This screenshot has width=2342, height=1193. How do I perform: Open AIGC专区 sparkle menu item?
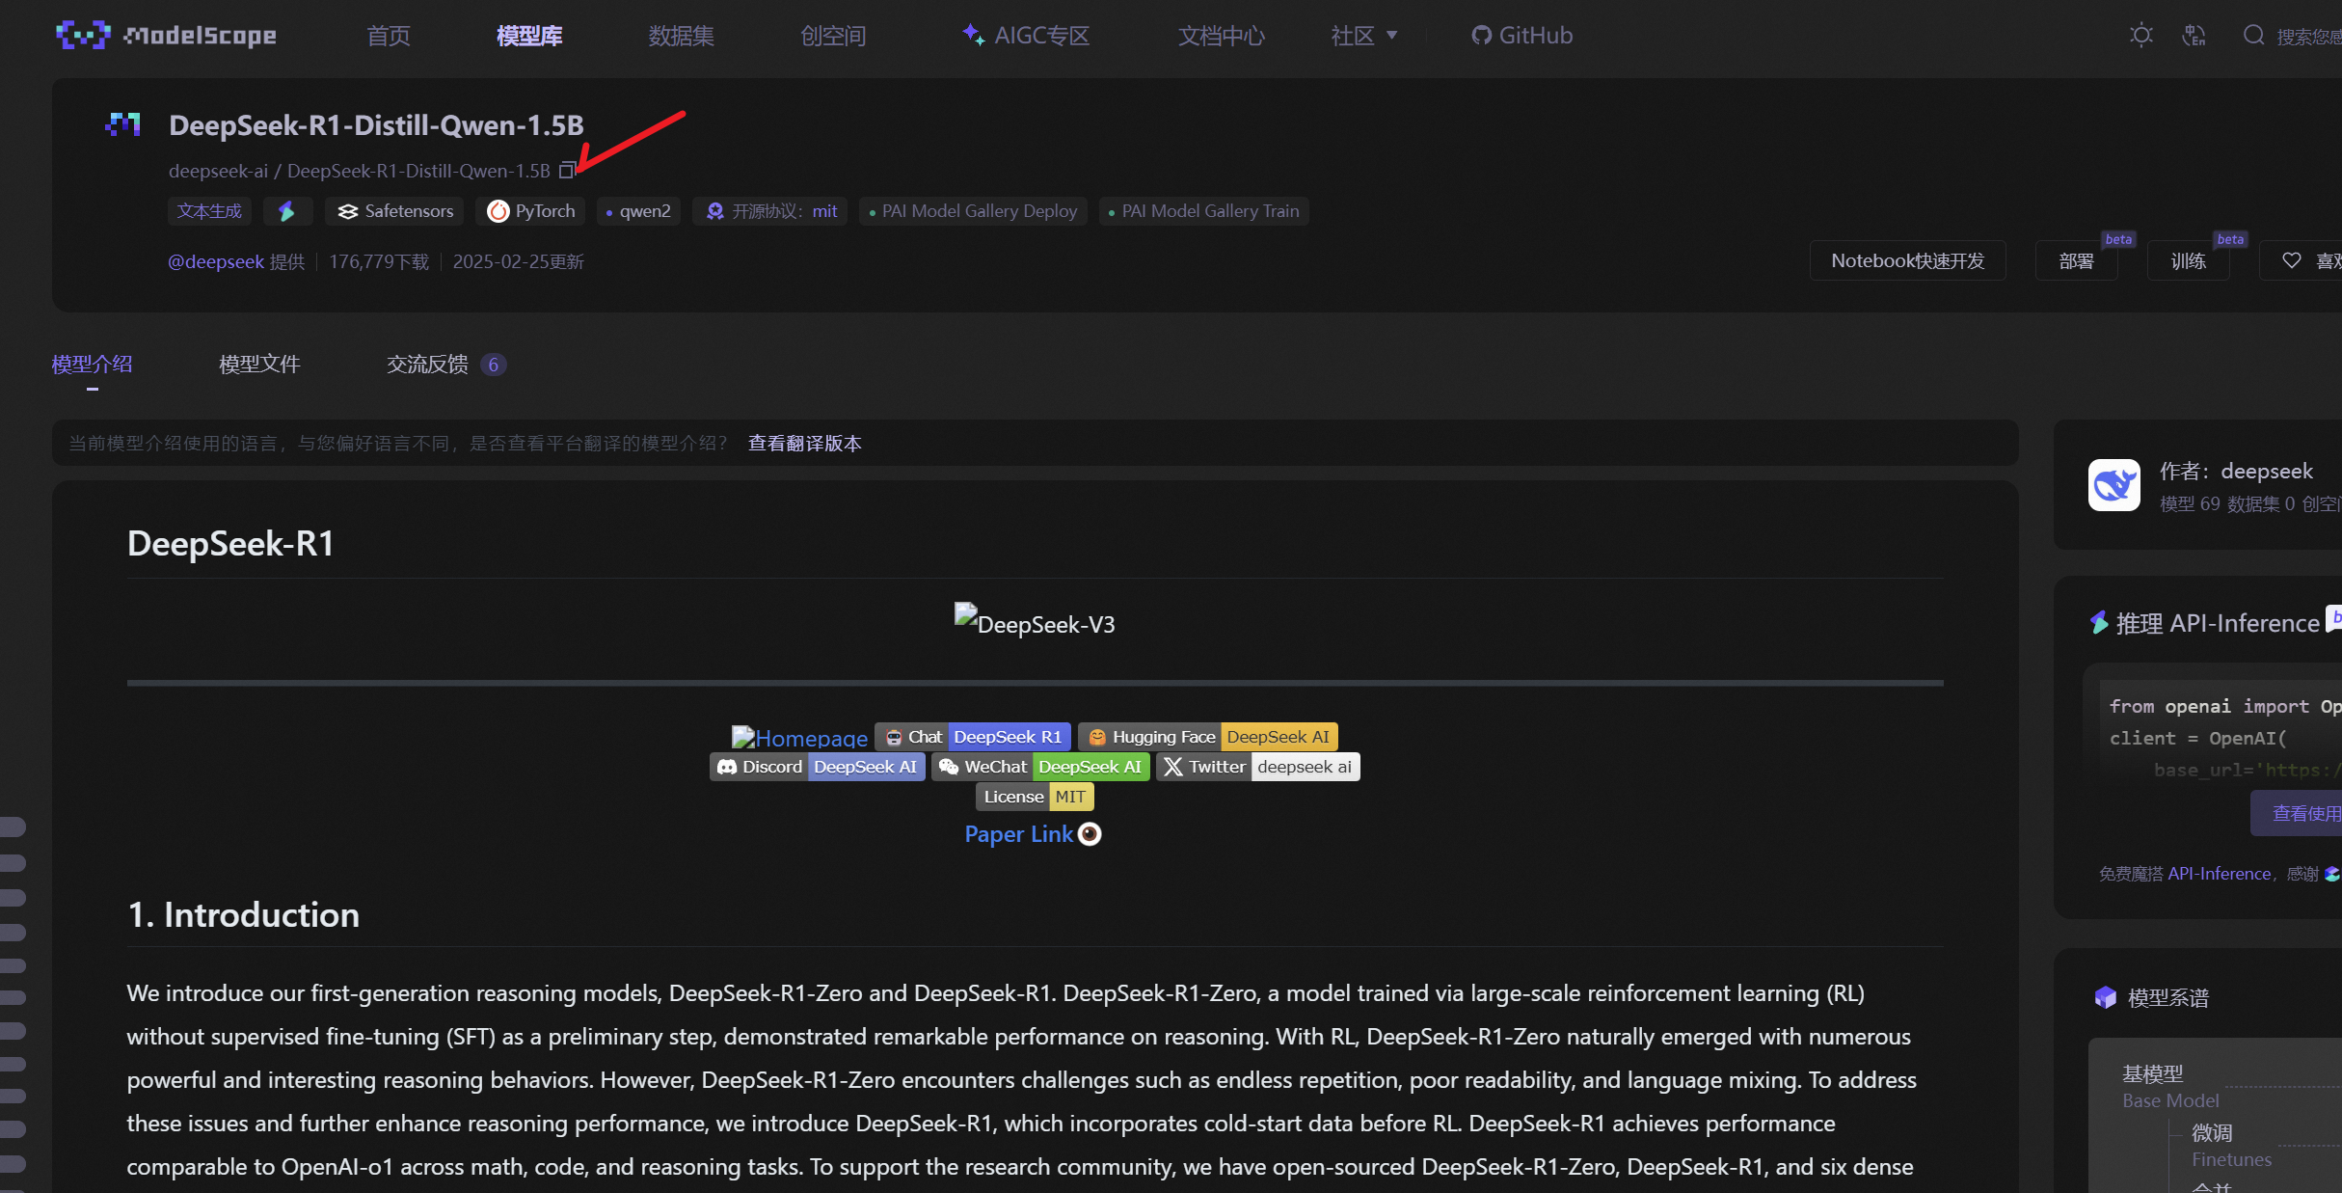pyautogui.click(x=1026, y=36)
